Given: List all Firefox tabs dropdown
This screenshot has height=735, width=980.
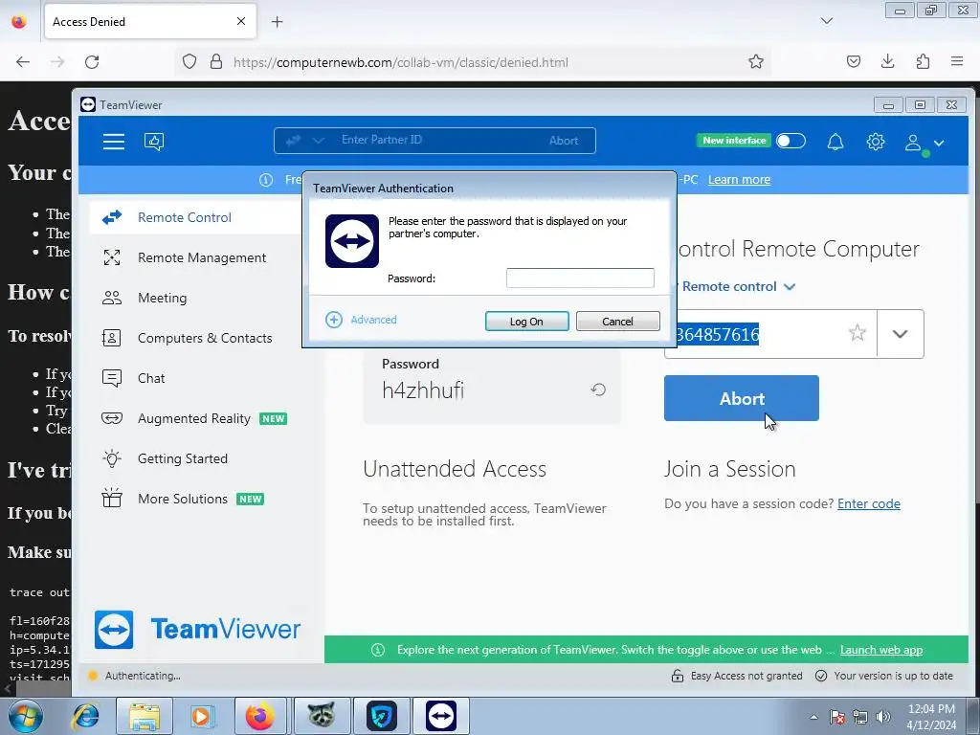Looking at the screenshot, I should 826,21.
